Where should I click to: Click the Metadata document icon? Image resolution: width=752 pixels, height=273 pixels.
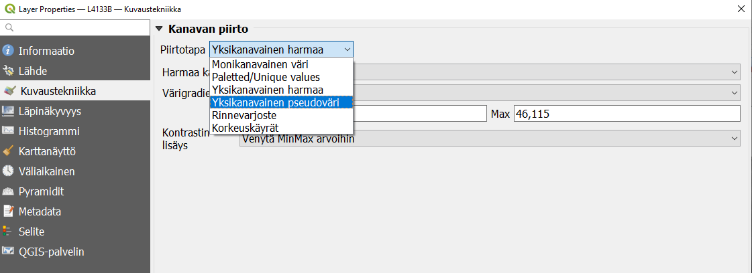pos(9,211)
